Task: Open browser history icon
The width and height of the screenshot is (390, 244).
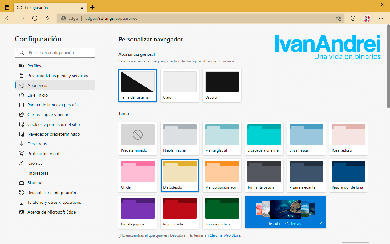Action: 353,18
